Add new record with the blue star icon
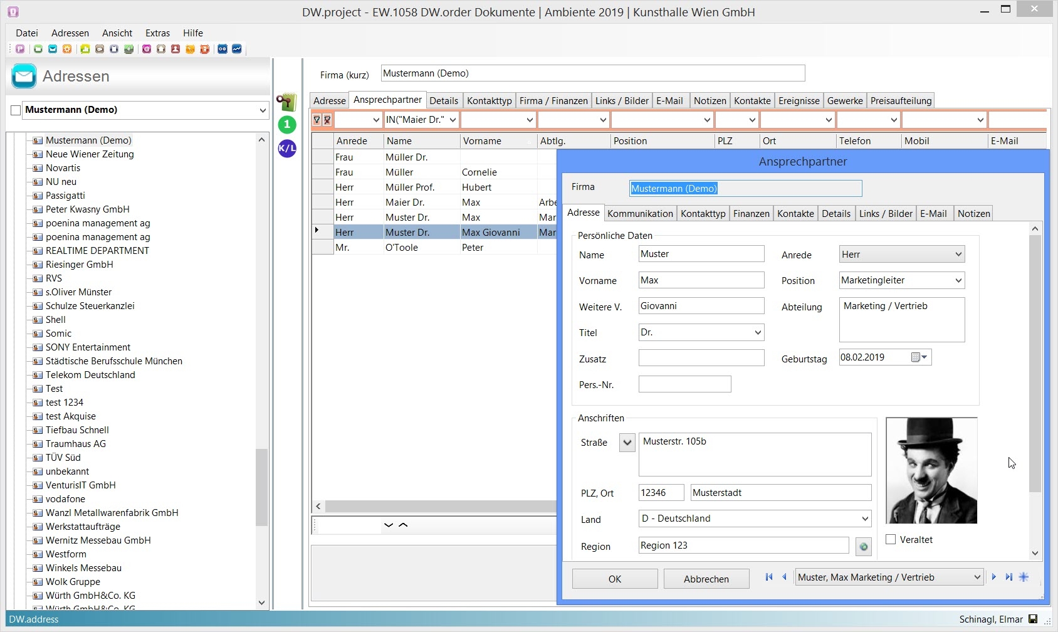 [x=1024, y=577]
